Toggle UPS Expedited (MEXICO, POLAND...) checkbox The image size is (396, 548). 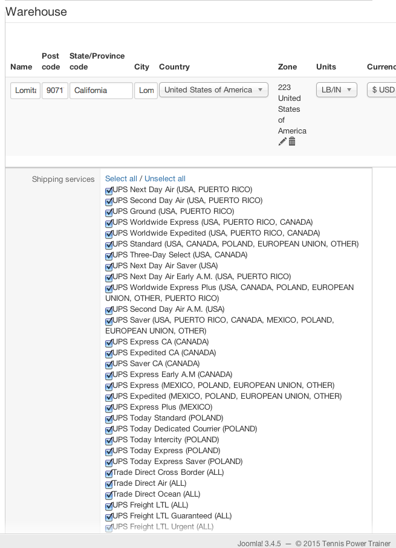click(109, 398)
